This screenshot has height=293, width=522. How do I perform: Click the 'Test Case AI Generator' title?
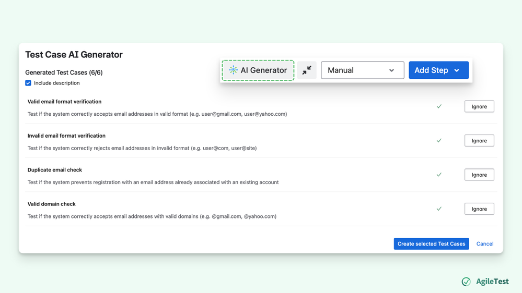74,54
